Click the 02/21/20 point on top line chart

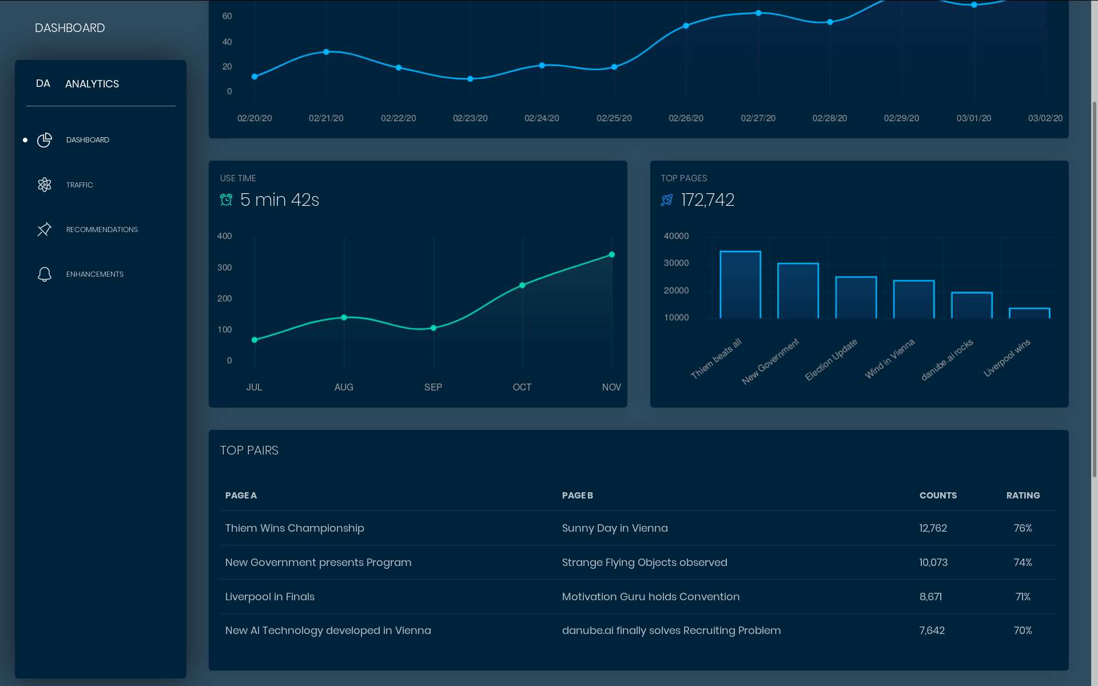coord(327,52)
